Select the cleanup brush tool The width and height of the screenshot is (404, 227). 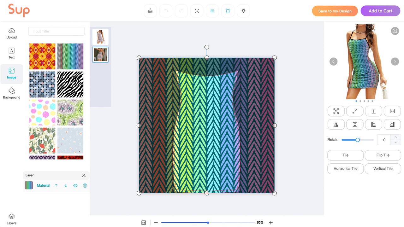[x=150, y=11]
